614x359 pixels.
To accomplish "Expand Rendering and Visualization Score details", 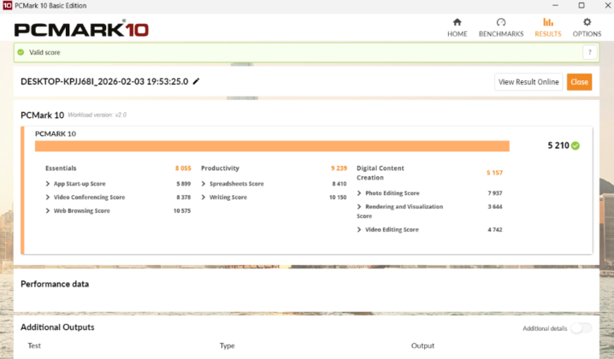I will [359, 207].
